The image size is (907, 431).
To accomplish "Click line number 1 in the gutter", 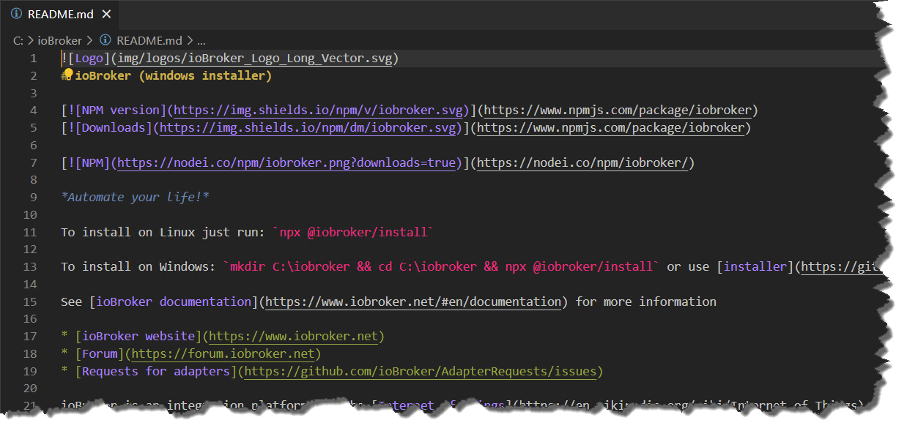I will pos(33,59).
